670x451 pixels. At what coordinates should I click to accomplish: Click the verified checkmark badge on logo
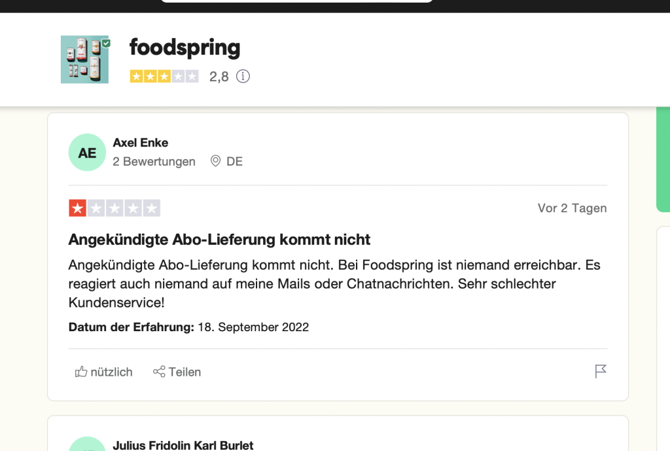pos(106,43)
